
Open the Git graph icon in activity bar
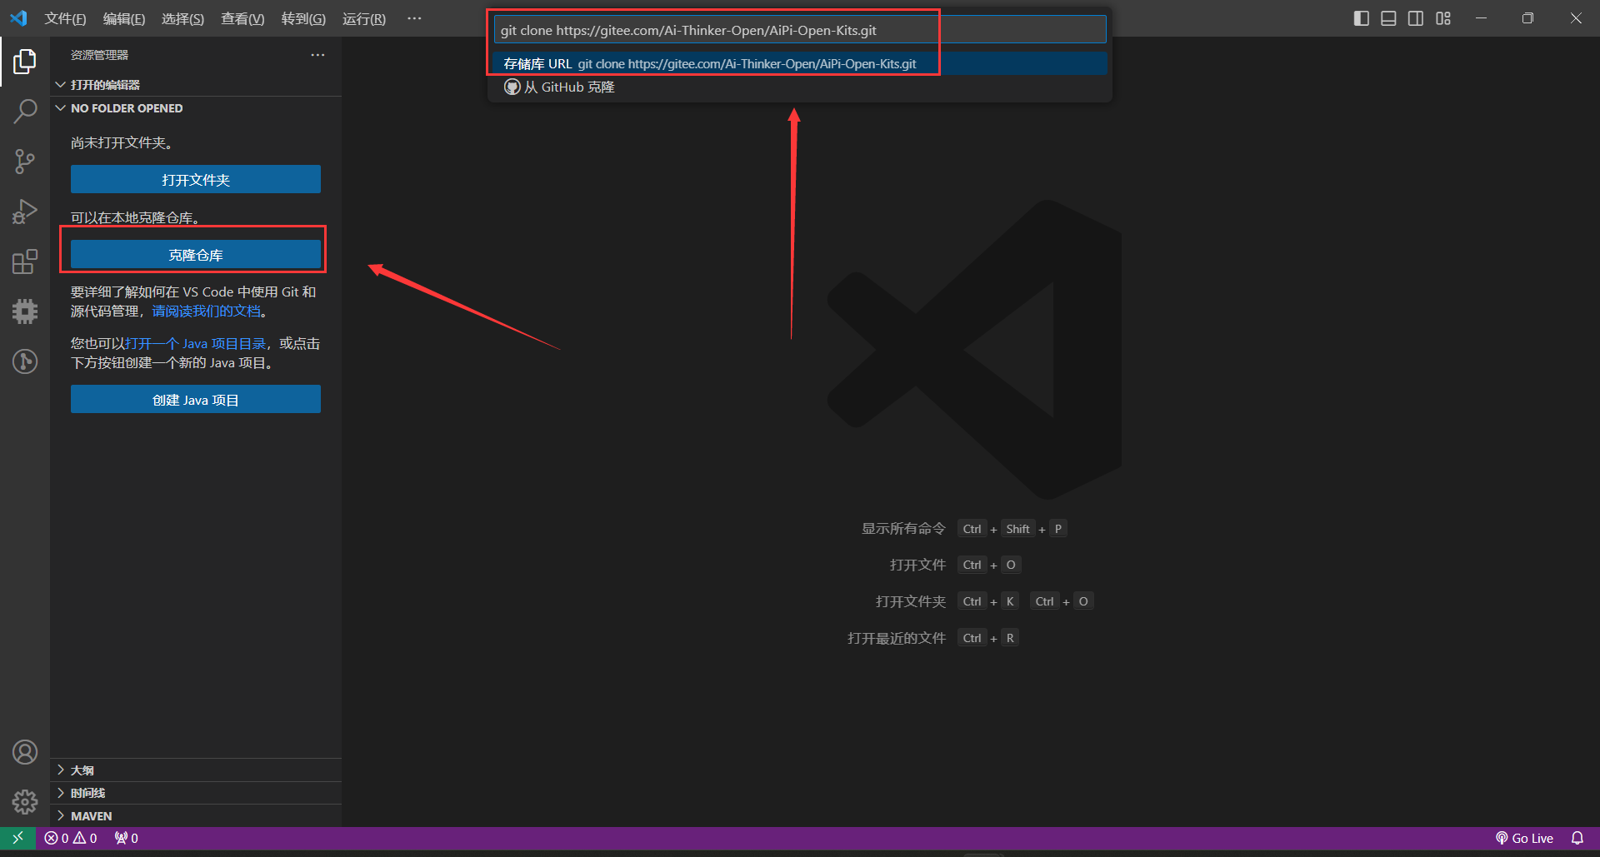(25, 361)
